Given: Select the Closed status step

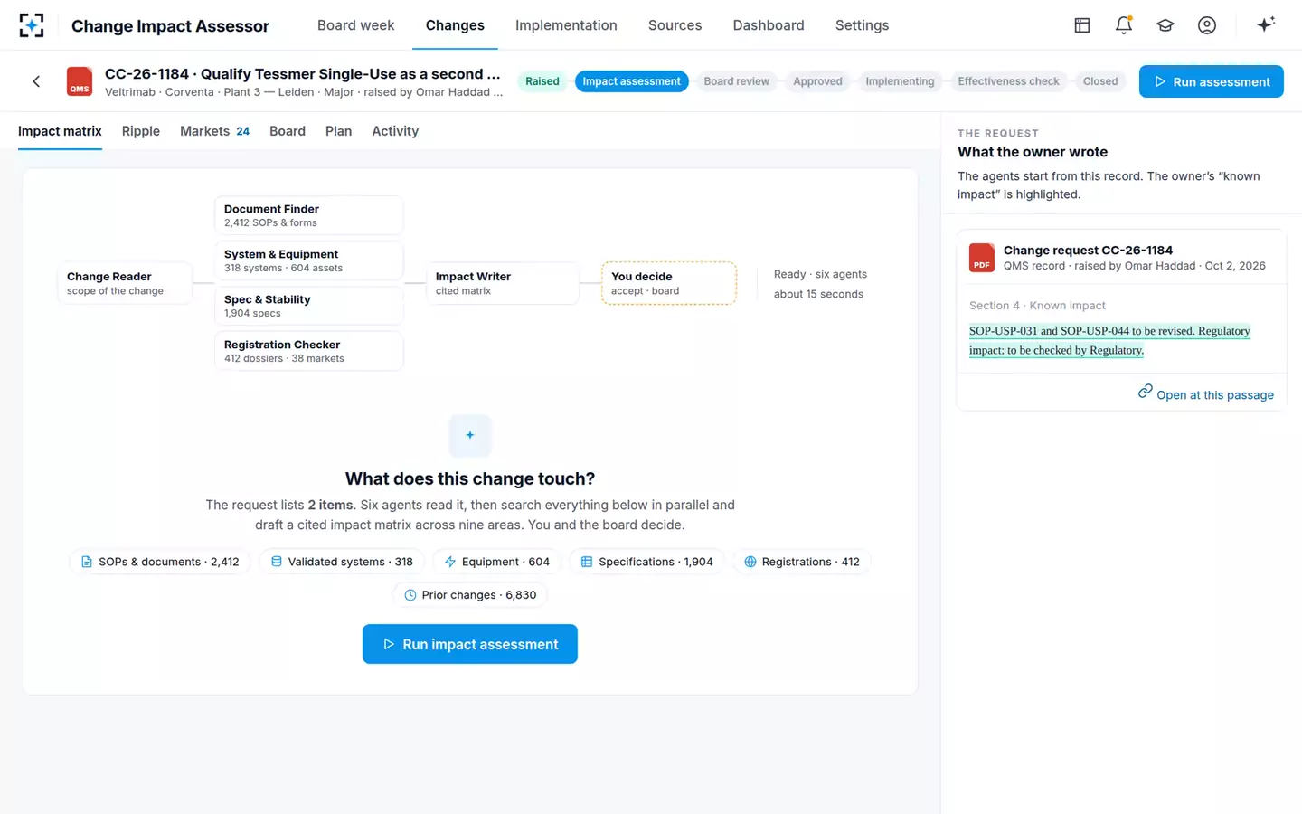Looking at the screenshot, I should click(x=1100, y=81).
